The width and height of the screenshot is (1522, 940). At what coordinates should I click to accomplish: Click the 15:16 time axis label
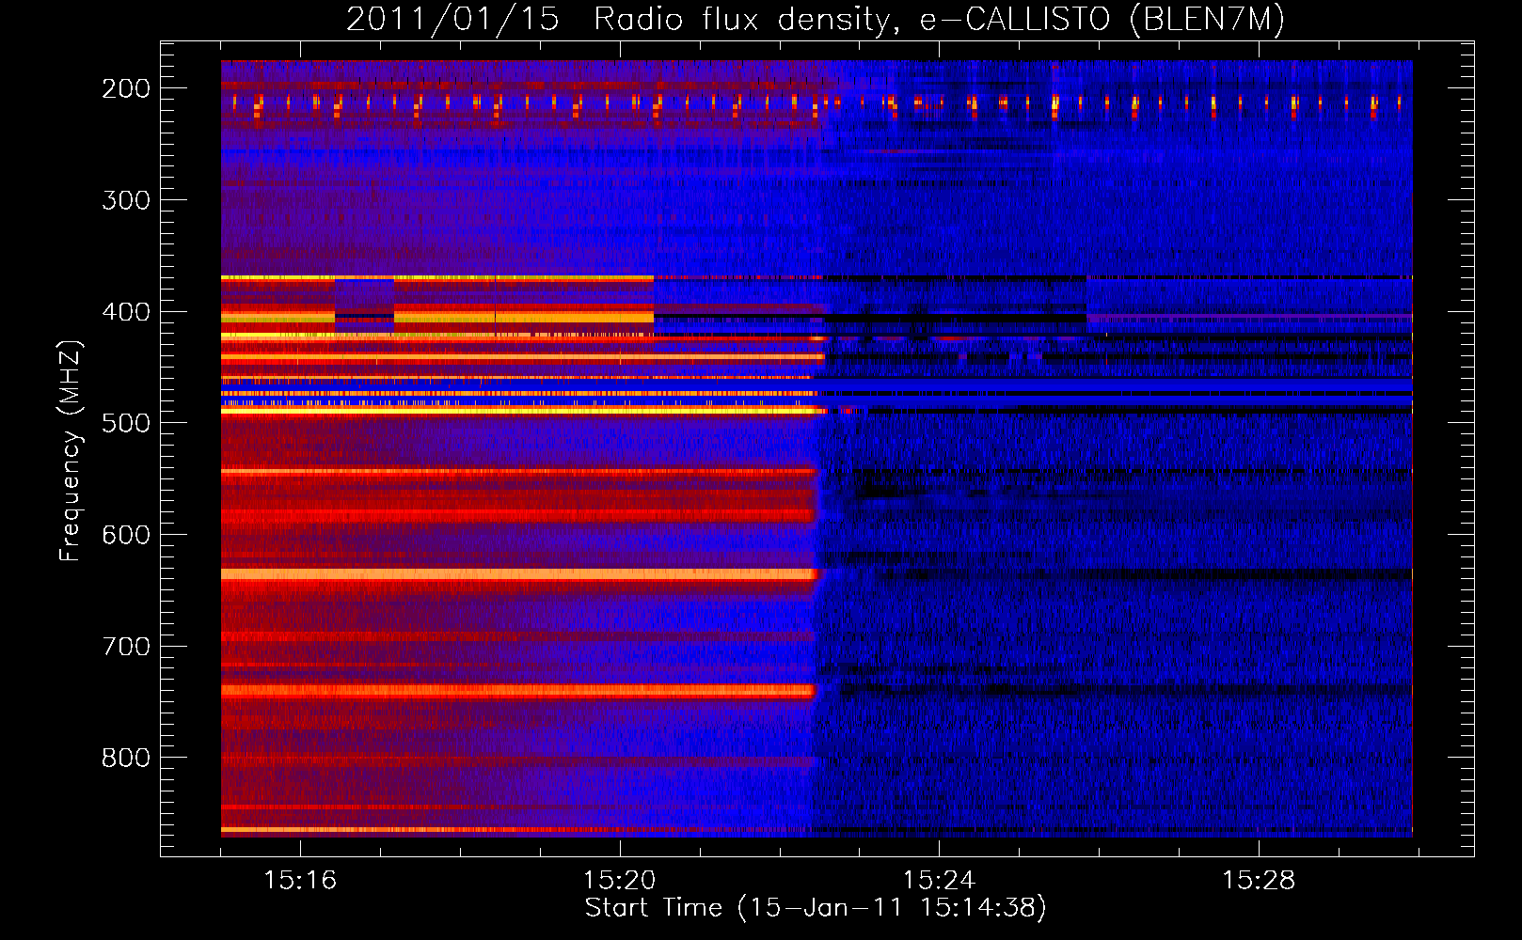[300, 880]
